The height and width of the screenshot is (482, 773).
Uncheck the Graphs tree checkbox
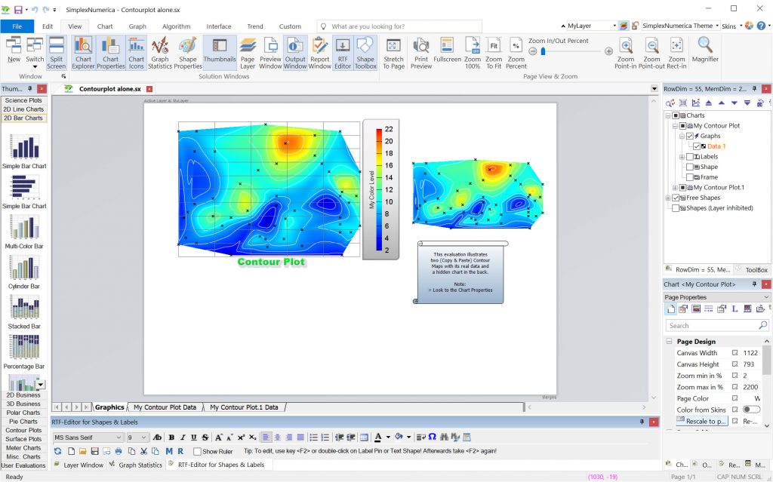click(x=690, y=136)
